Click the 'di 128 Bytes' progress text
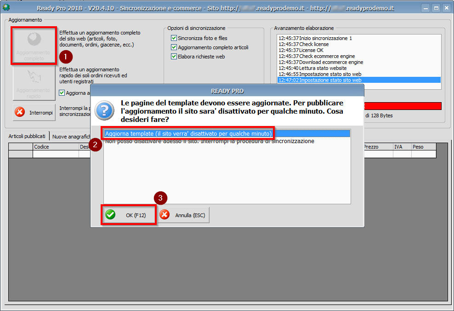The image size is (454, 311). [x=379, y=115]
